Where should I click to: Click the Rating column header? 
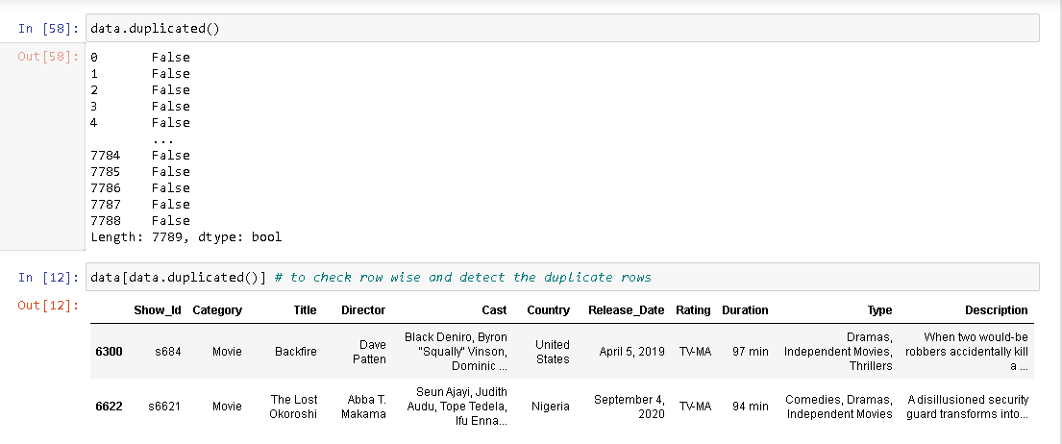[x=693, y=310]
